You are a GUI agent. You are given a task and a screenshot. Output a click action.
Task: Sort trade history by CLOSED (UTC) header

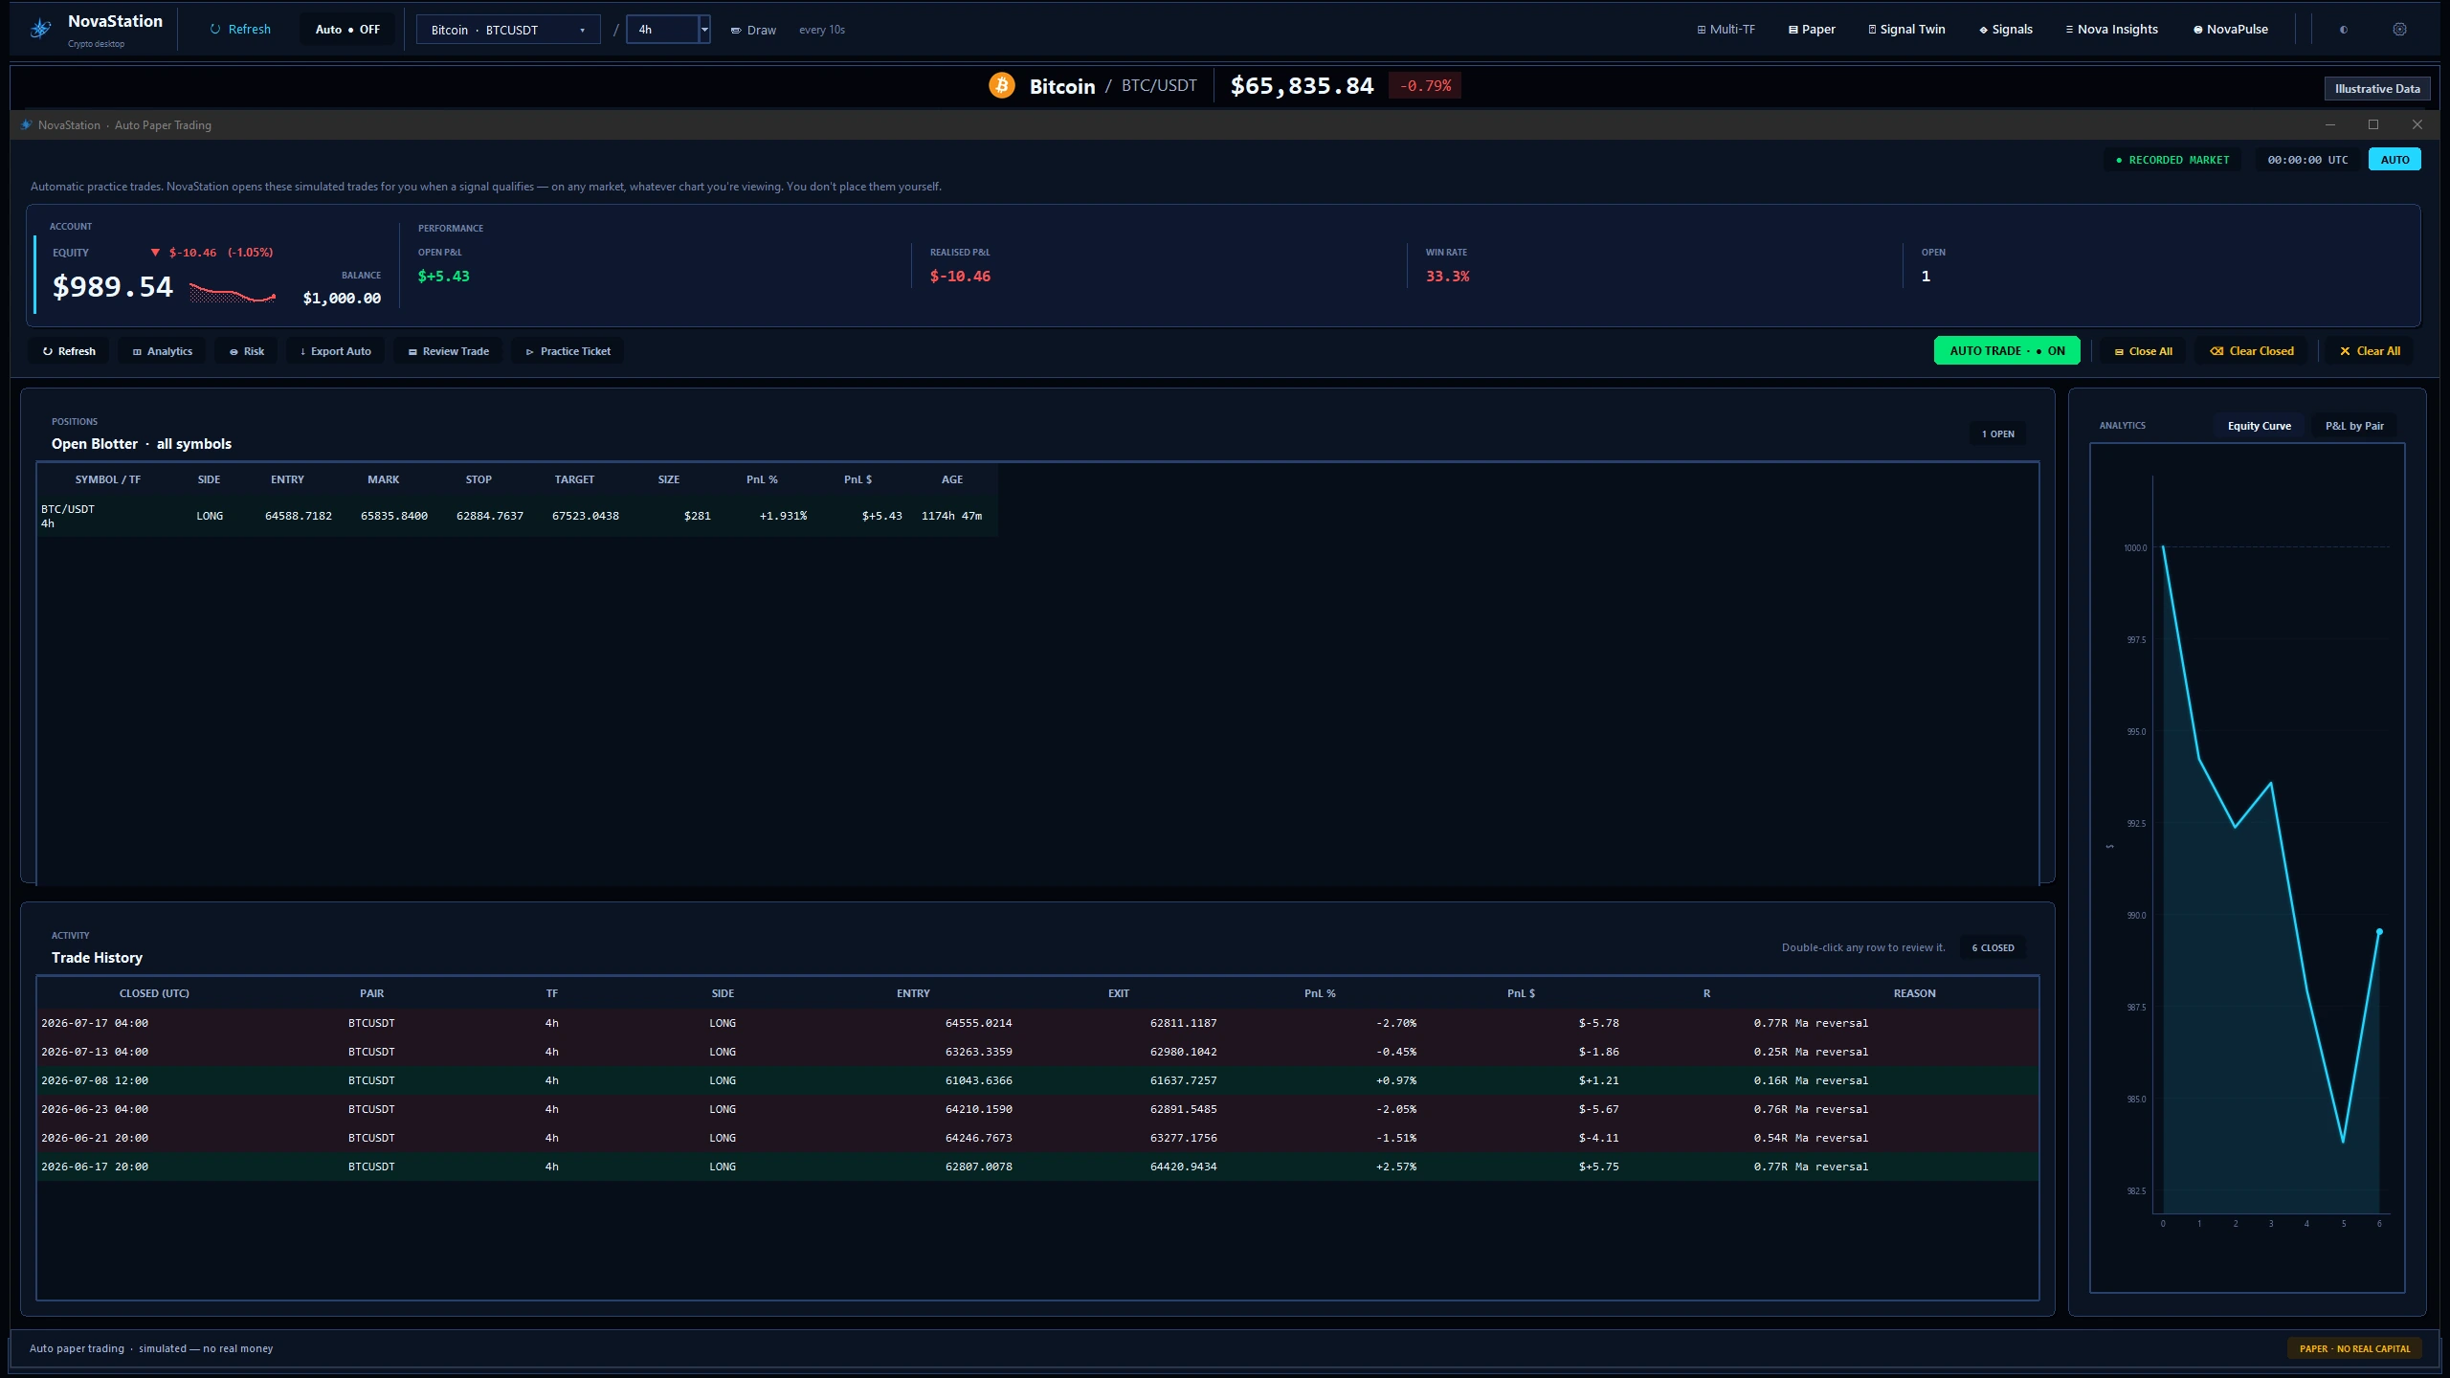point(154,993)
